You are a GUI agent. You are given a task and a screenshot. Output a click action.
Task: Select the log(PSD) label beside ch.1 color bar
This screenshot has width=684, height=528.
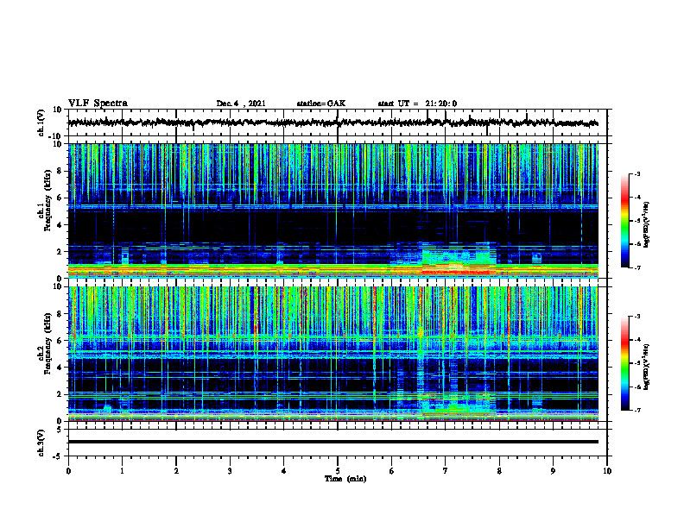click(646, 224)
